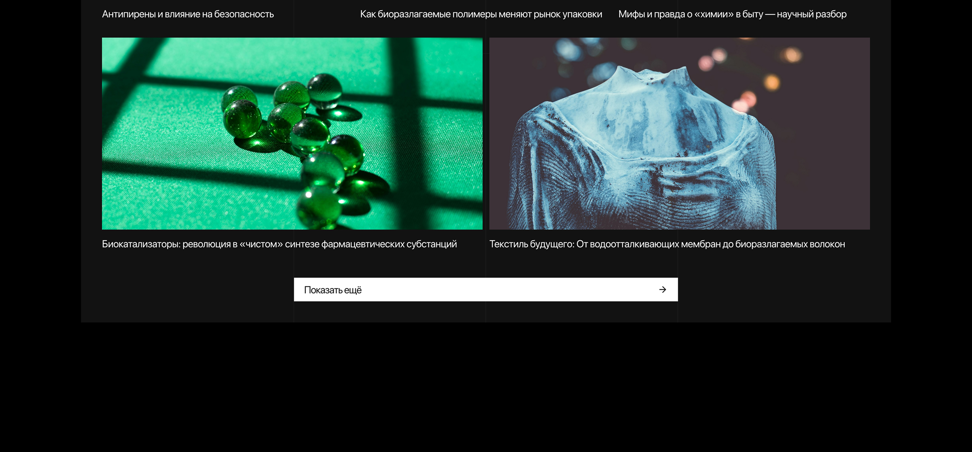Screen dimensions: 972x452
Task: Click the Показать ещё button label
Action: (x=333, y=290)
